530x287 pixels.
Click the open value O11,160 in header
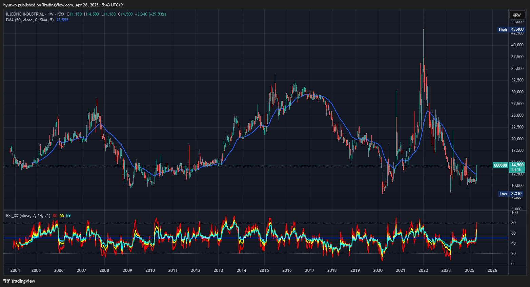point(74,14)
